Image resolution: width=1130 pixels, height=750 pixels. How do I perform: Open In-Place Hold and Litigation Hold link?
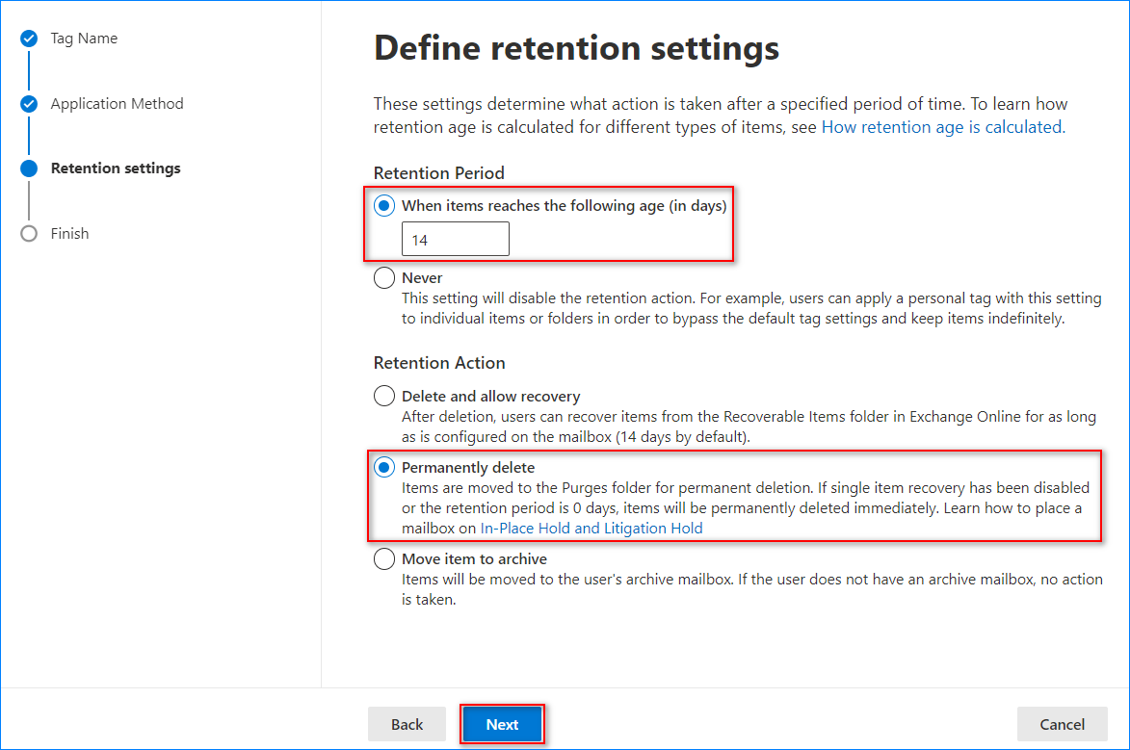[591, 529]
